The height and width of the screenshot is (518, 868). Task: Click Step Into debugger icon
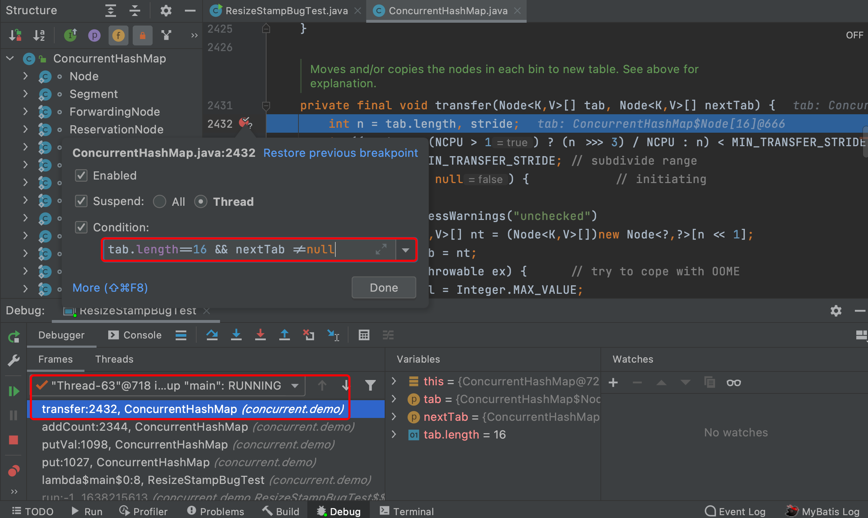[x=236, y=335]
